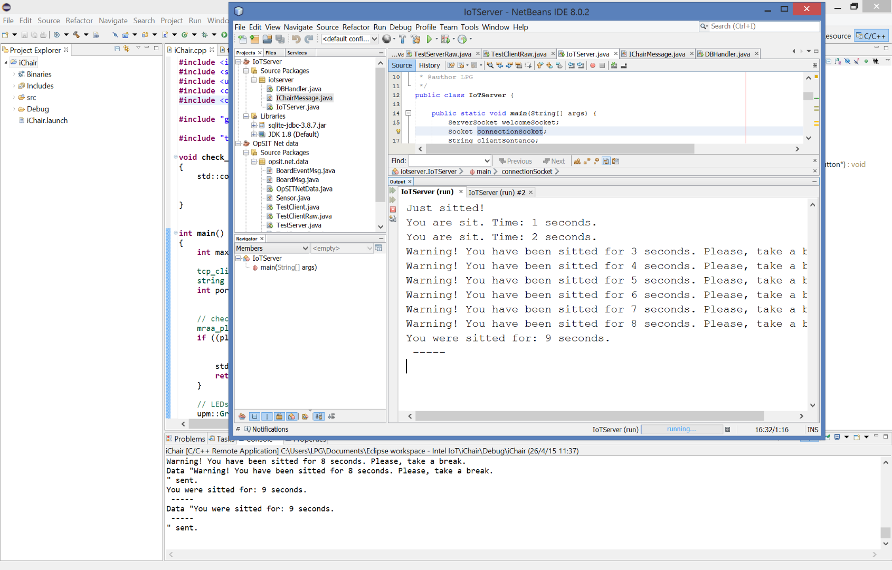This screenshot has width=892, height=570.
Task: Collapse the Libraries node in Projects
Action: (246, 116)
